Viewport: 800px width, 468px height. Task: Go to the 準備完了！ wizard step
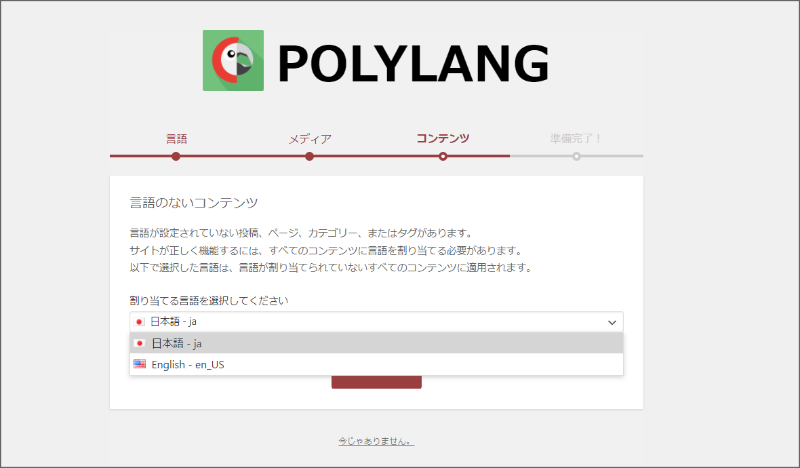tap(576, 138)
